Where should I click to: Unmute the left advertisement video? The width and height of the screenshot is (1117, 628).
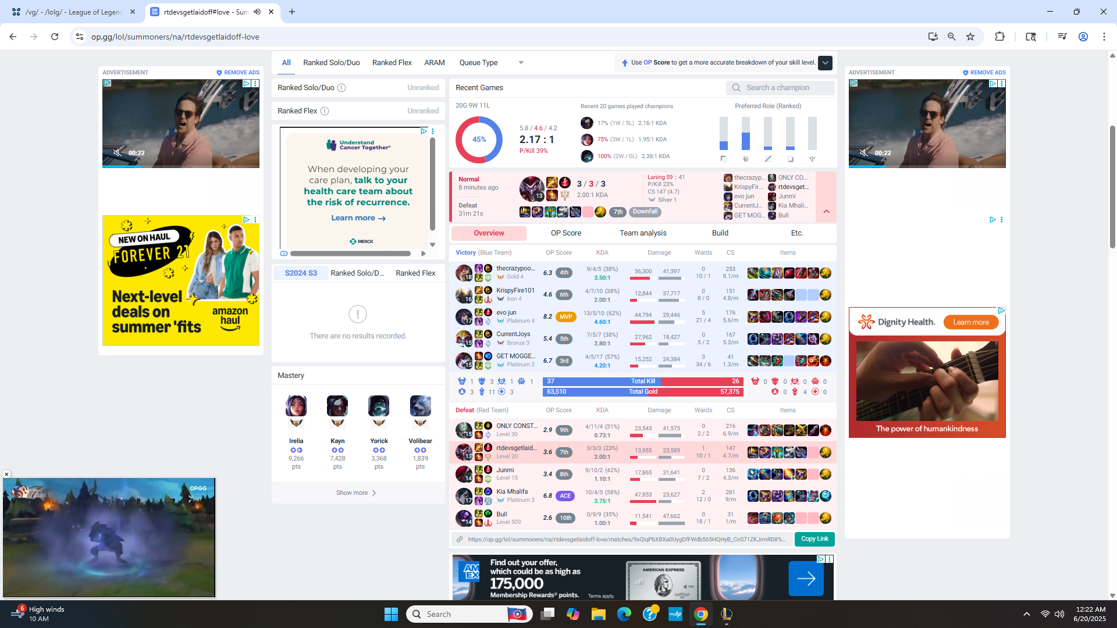point(117,153)
